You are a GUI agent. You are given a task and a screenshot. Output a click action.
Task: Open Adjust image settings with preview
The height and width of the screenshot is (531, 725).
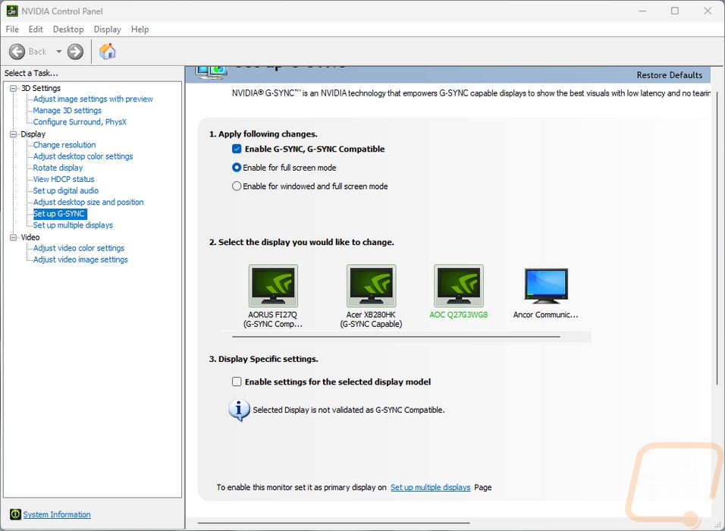tap(93, 99)
